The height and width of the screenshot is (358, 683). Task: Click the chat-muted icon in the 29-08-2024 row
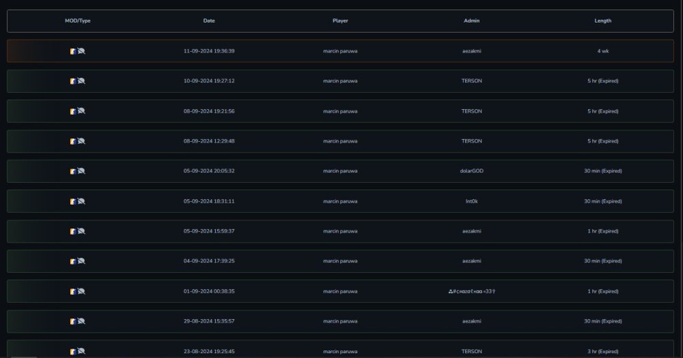pos(81,321)
